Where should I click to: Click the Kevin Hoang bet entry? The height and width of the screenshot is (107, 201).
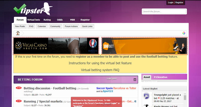tap(167, 106)
